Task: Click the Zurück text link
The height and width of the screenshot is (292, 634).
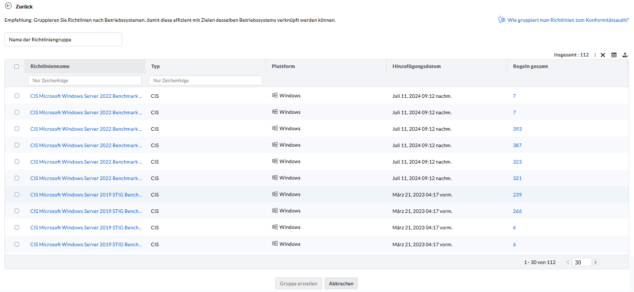Action: tap(24, 7)
